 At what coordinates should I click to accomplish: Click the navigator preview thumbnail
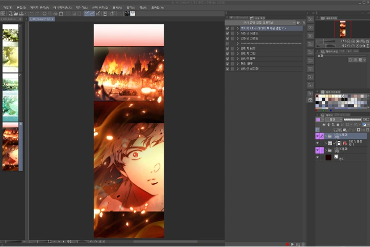coord(342,29)
